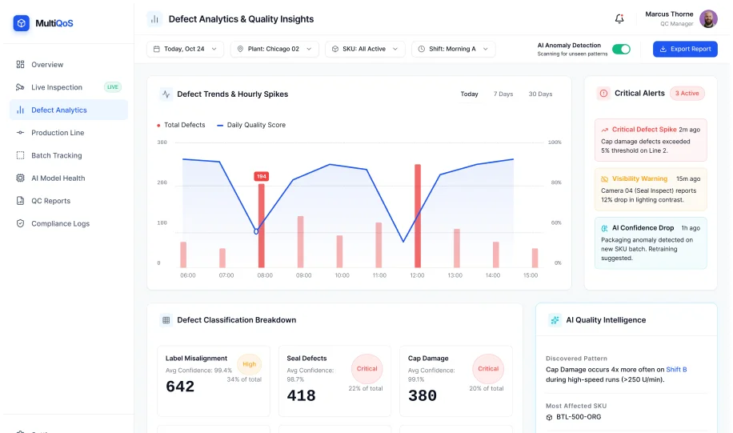
Task: Click the LIVE badge next to Live Inspection
Action: [113, 87]
